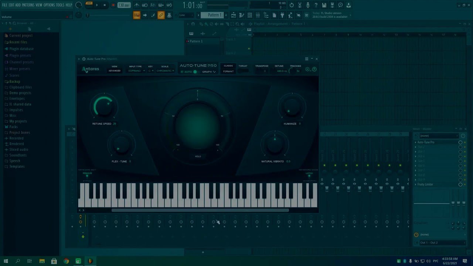Toggle the highlighted piano roll view icon
Screen dimensions: 473x266
137,15
